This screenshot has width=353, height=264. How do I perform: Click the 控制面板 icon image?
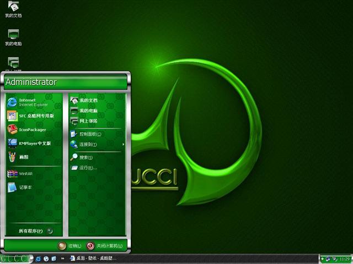point(73,134)
